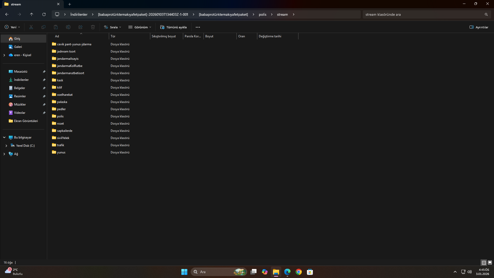This screenshot has height=278, width=494.
Task: Open Microsoft Store from taskbar
Action: 310,272
